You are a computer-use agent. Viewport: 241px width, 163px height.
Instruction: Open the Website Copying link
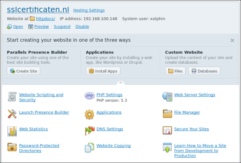tap(114, 146)
